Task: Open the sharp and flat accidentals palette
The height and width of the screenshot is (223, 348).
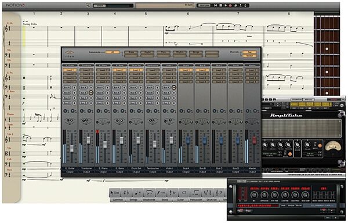Action: click(x=126, y=193)
